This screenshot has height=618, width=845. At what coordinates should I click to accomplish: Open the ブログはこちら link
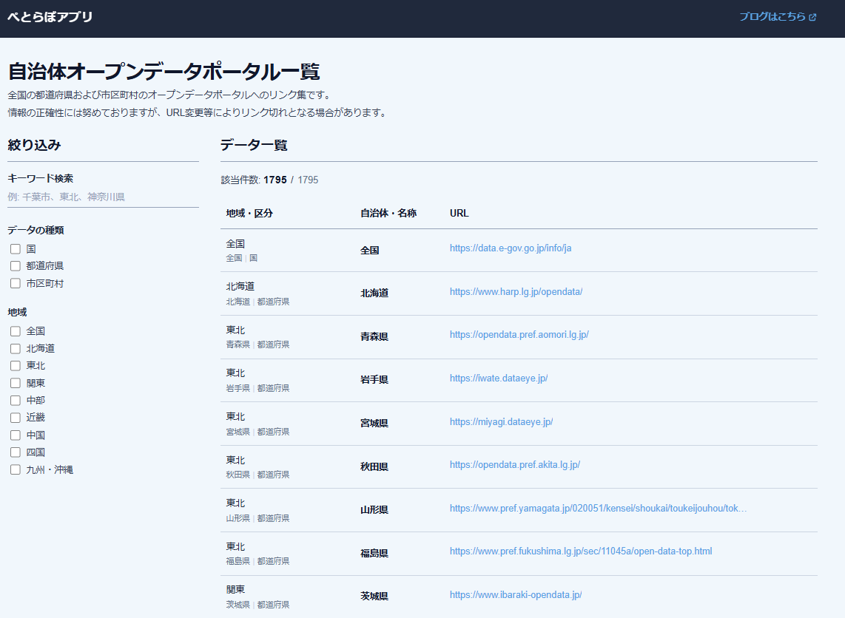point(778,17)
